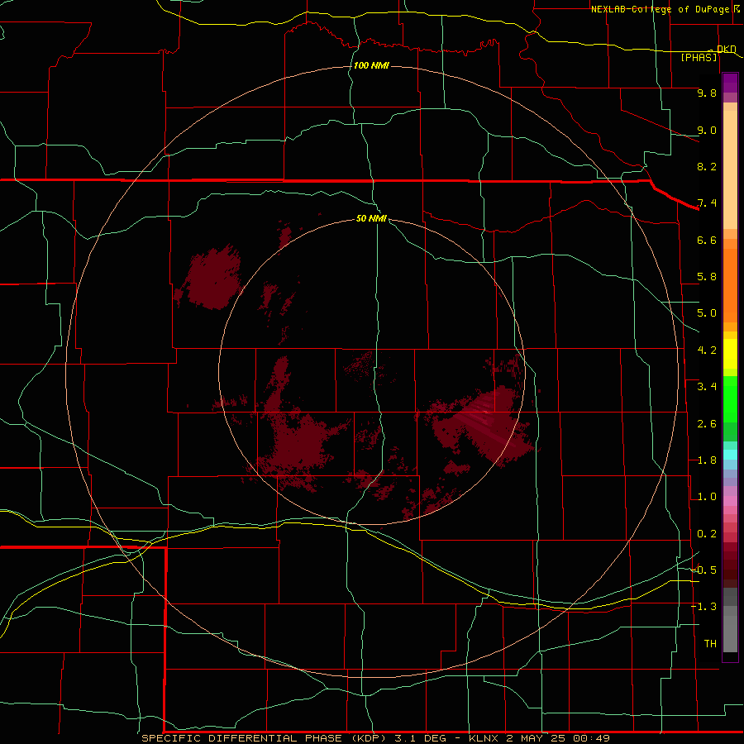Click the 4.2 value on the color scale

click(707, 351)
